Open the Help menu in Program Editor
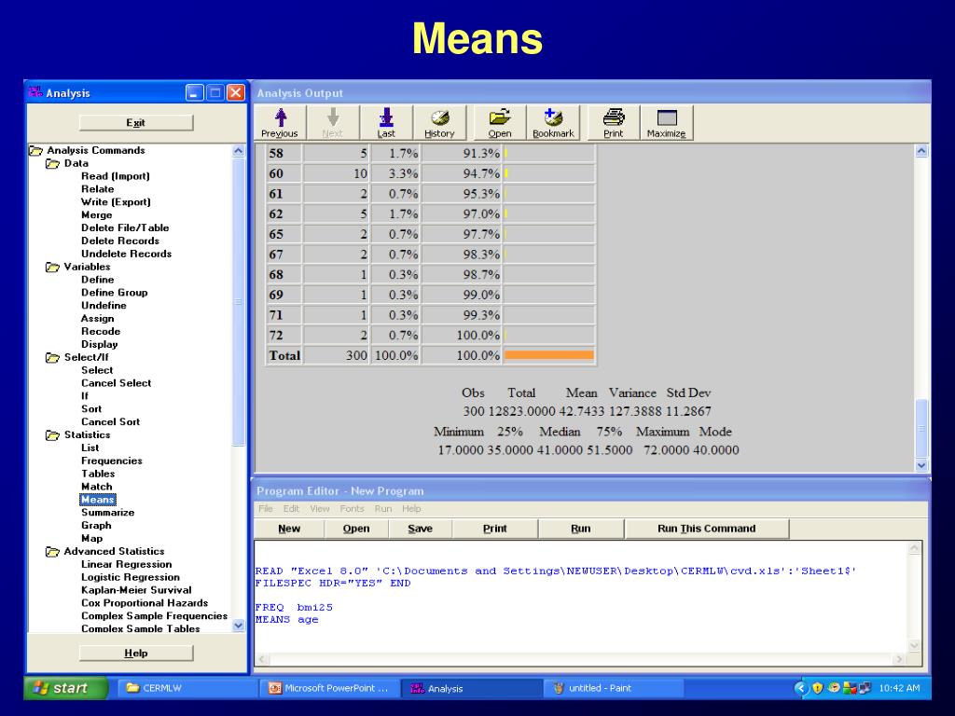Image resolution: width=955 pixels, height=716 pixels. point(411,508)
